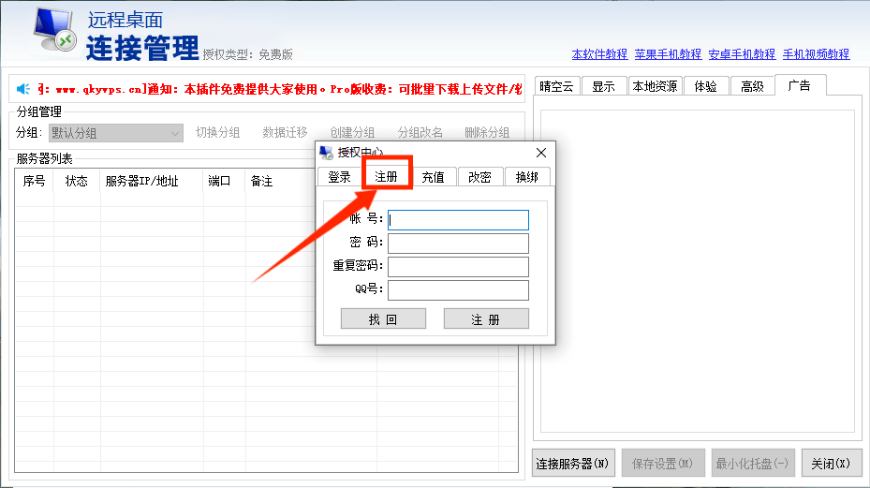Close the 授权中心 dialog
Image resolution: width=870 pixels, height=488 pixels.
(540, 153)
